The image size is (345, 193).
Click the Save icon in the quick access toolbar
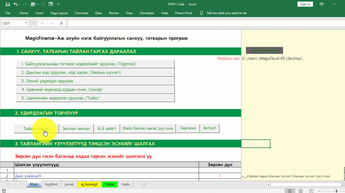tap(7, 4)
